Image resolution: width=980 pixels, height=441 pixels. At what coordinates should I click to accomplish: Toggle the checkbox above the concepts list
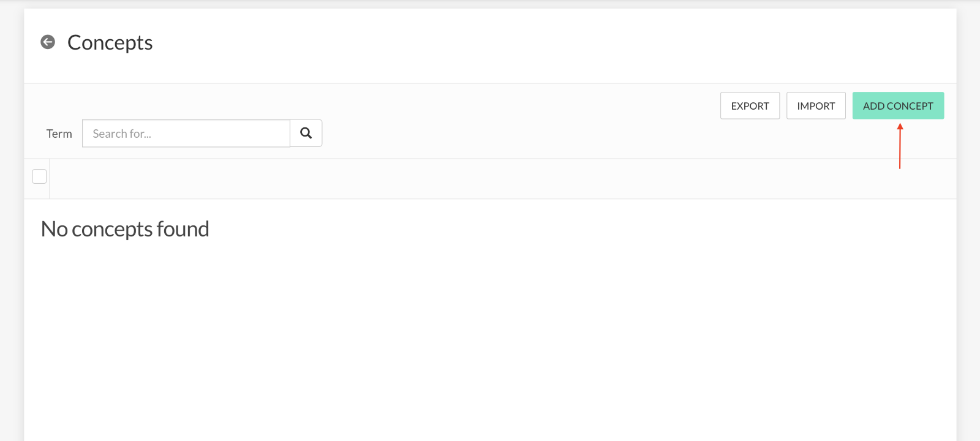point(39,176)
